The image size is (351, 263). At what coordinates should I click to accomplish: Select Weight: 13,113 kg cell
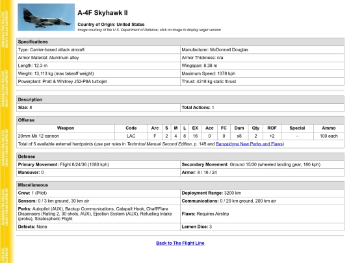tap(98, 73)
